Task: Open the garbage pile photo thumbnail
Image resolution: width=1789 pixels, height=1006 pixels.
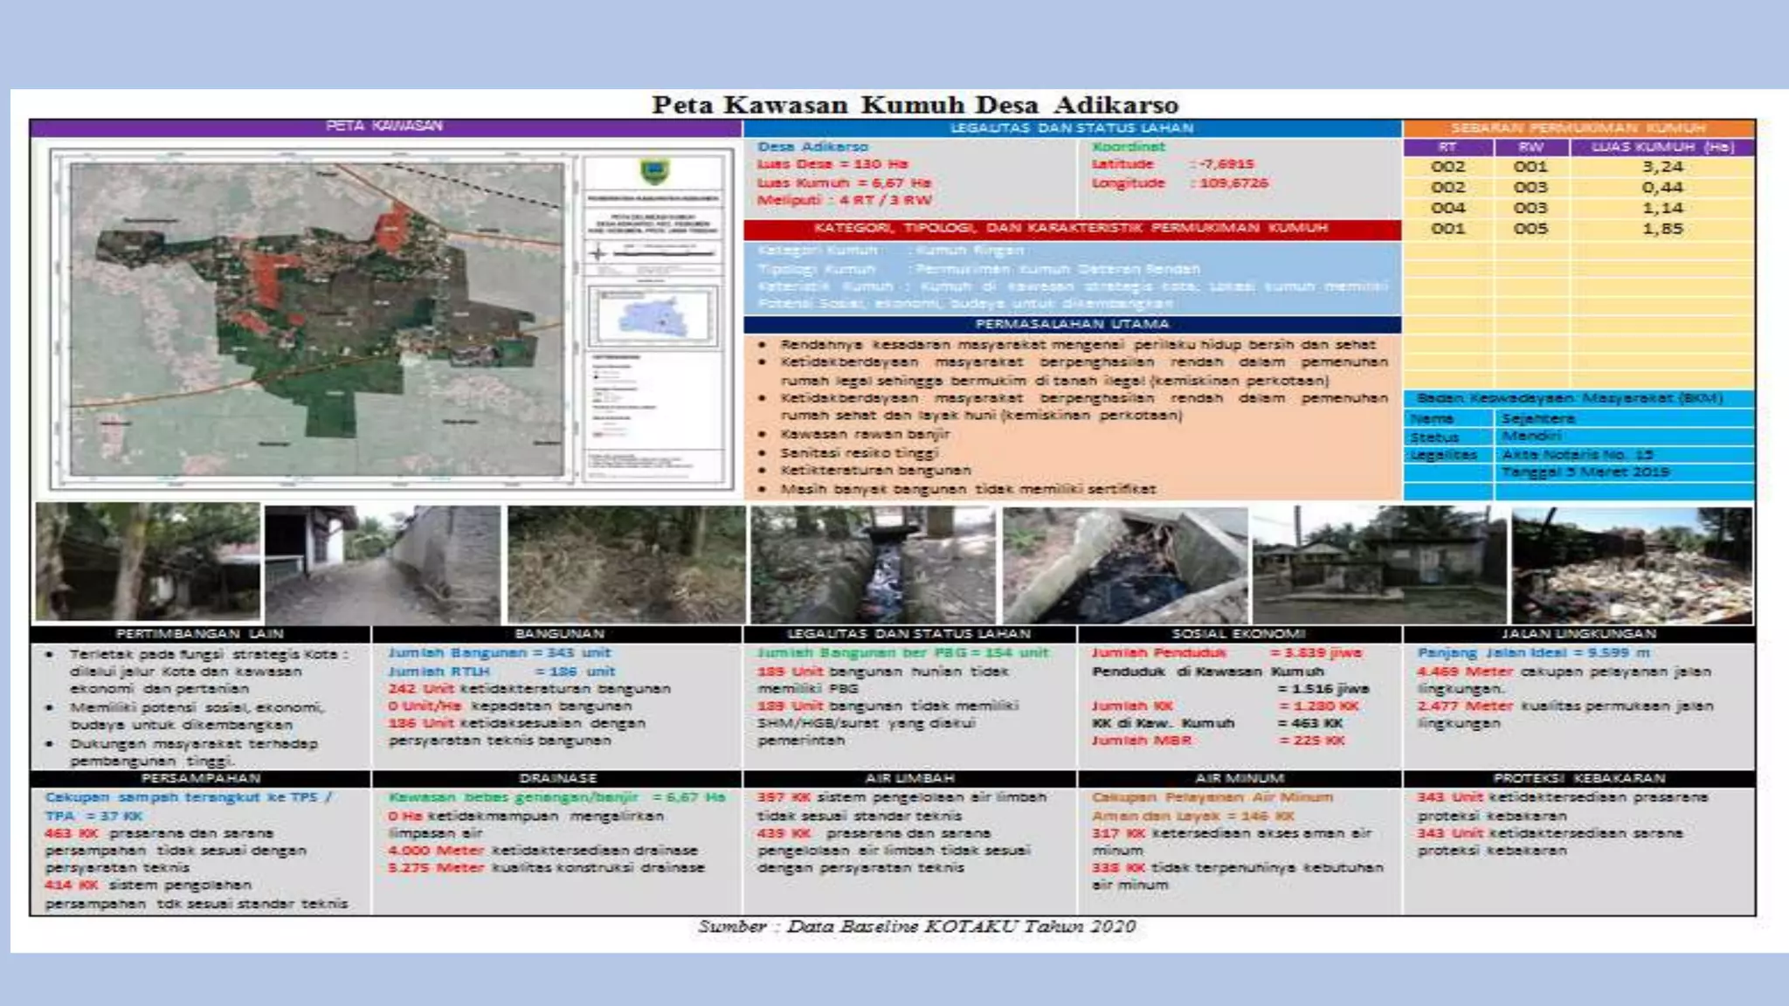Action: (1632, 566)
